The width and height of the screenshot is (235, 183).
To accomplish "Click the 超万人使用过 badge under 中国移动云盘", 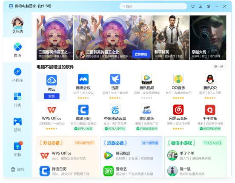I will (115, 129).
